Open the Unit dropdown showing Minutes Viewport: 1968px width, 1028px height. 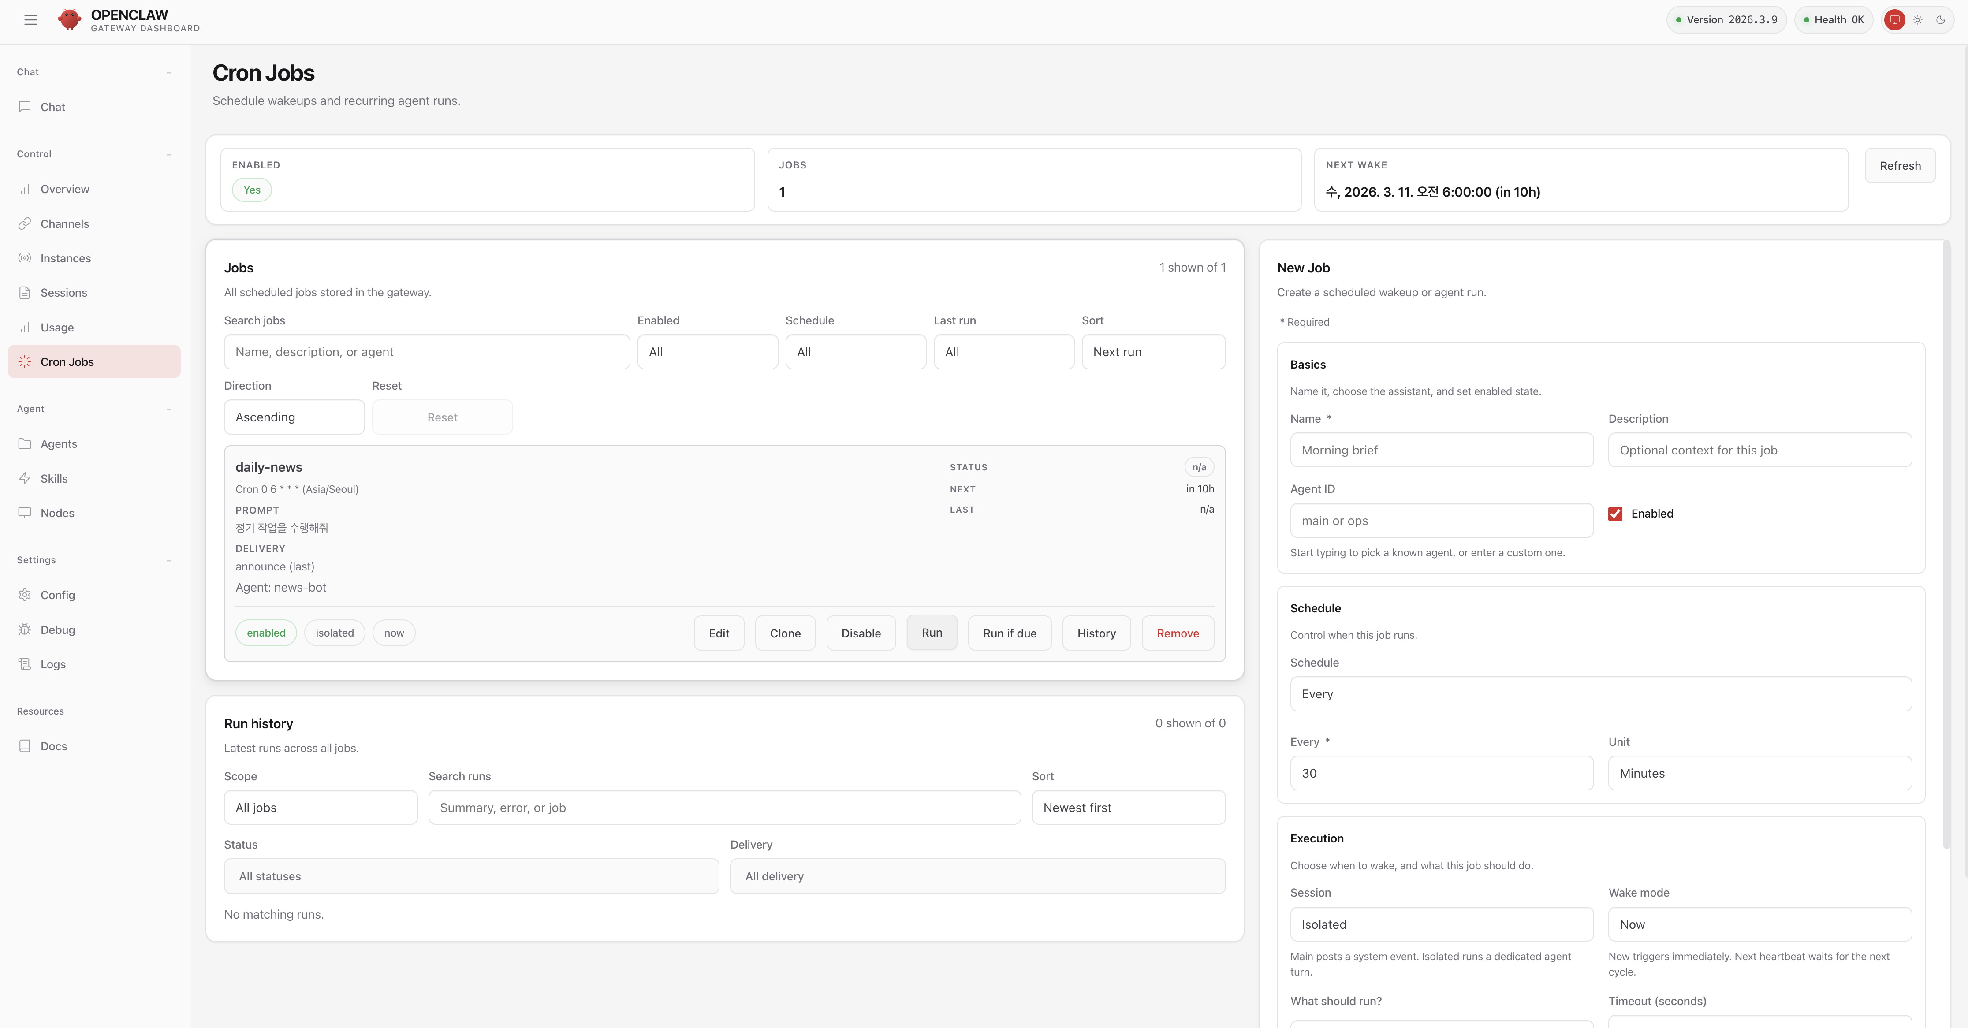[x=1759, y=773]
